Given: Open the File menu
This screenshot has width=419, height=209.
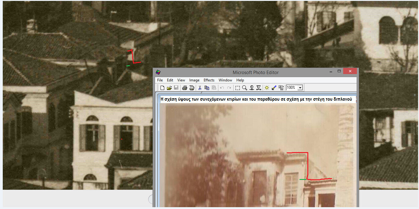Looking at the screenshot, I should [x=160, y=80].
